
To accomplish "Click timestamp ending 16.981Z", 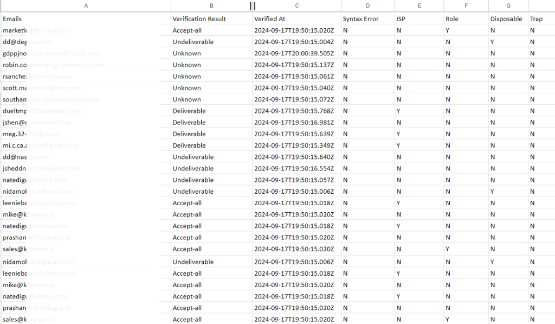I will click(294, 123).
